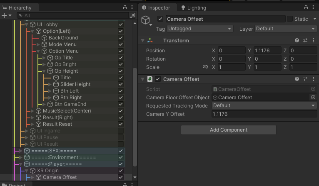Click the search magnifier in Hierarchy
Viewport: 319px width, 186px height.
(x=20, y=15)
